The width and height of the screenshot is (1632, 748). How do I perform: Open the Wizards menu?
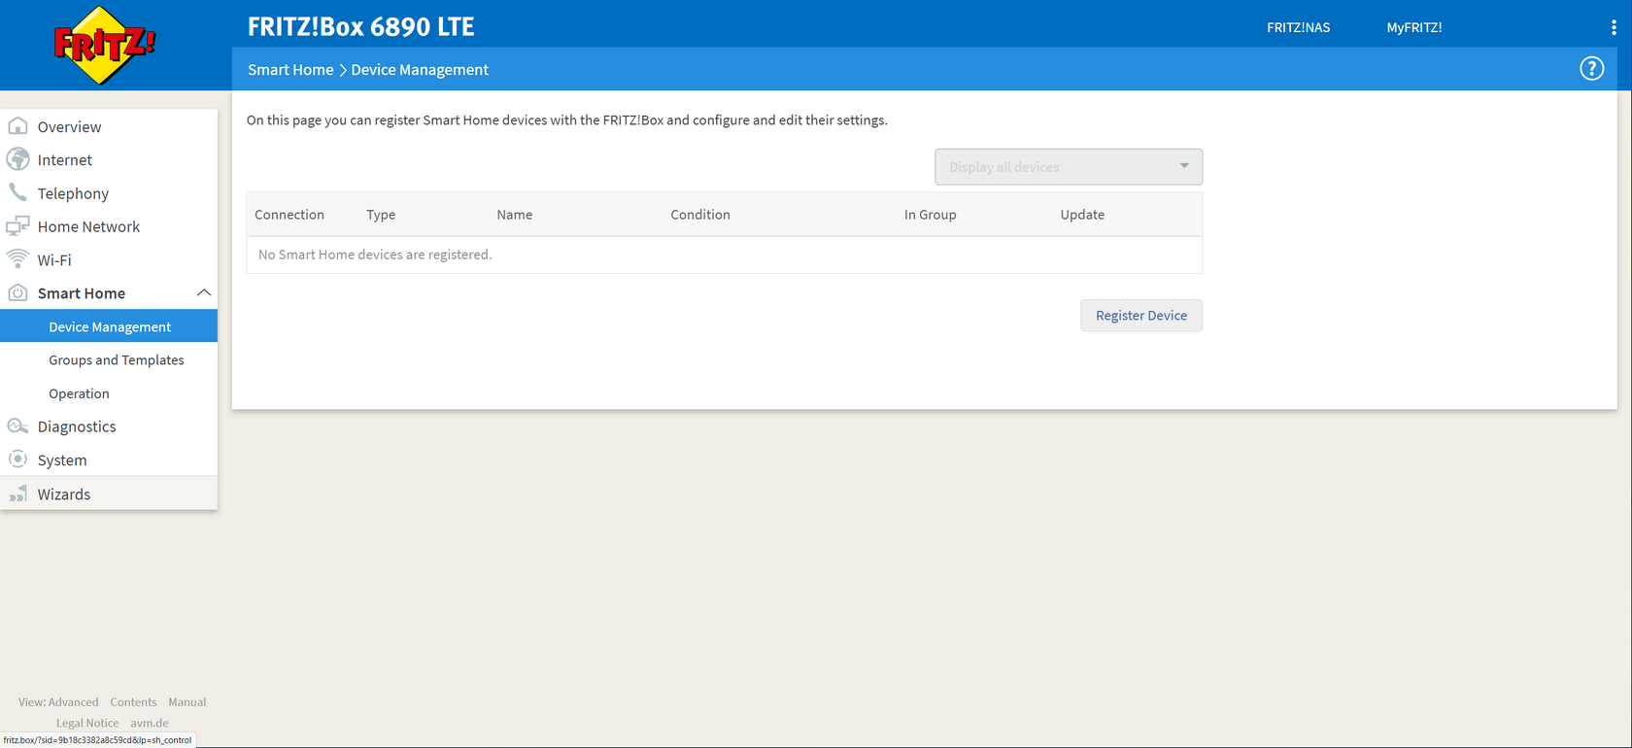(64, 494)
